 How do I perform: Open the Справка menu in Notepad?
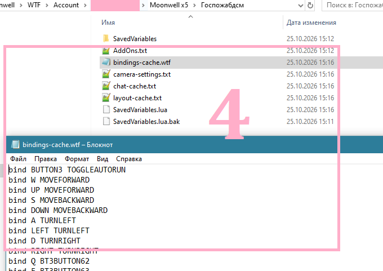129,159
